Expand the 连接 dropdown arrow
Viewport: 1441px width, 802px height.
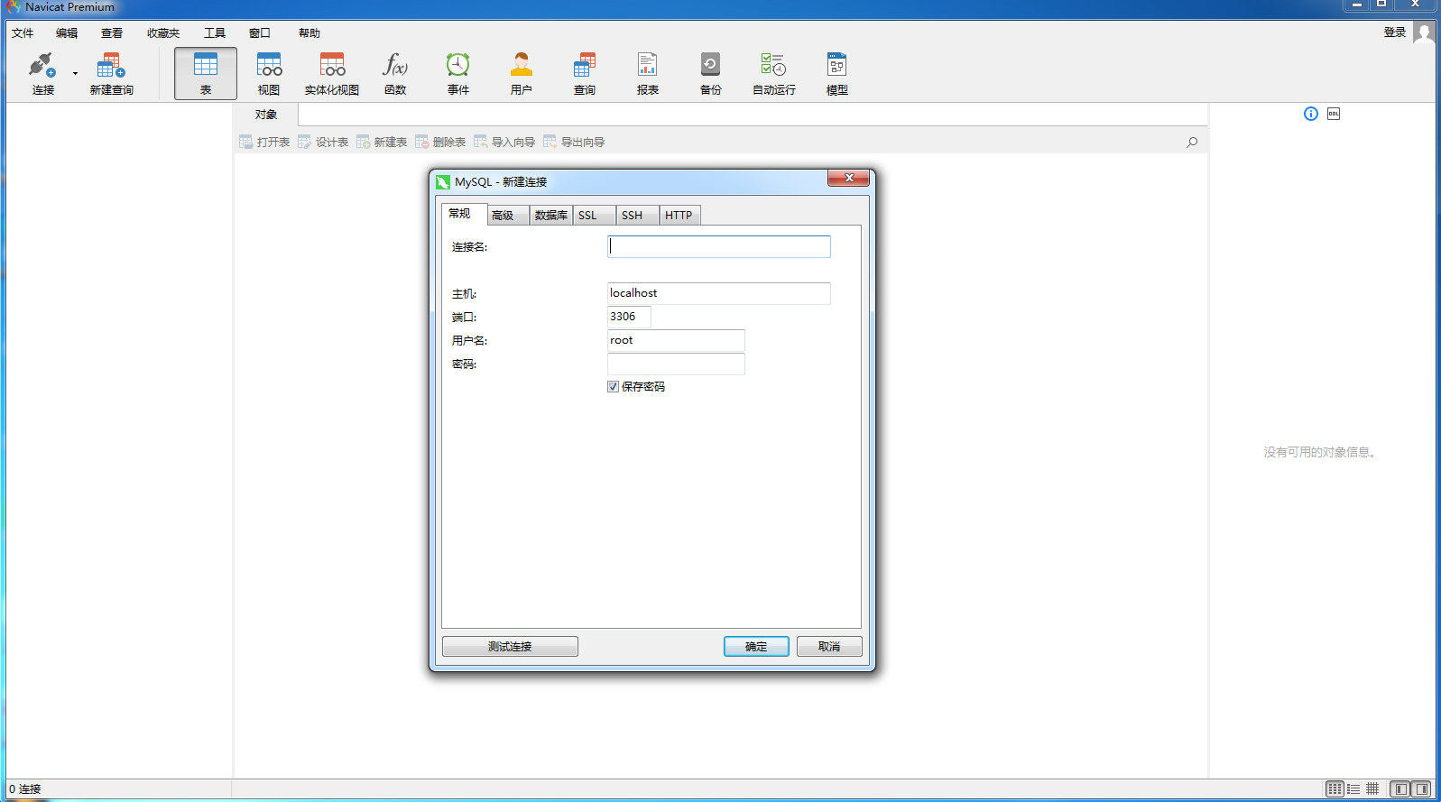click(x=75, y=73)
